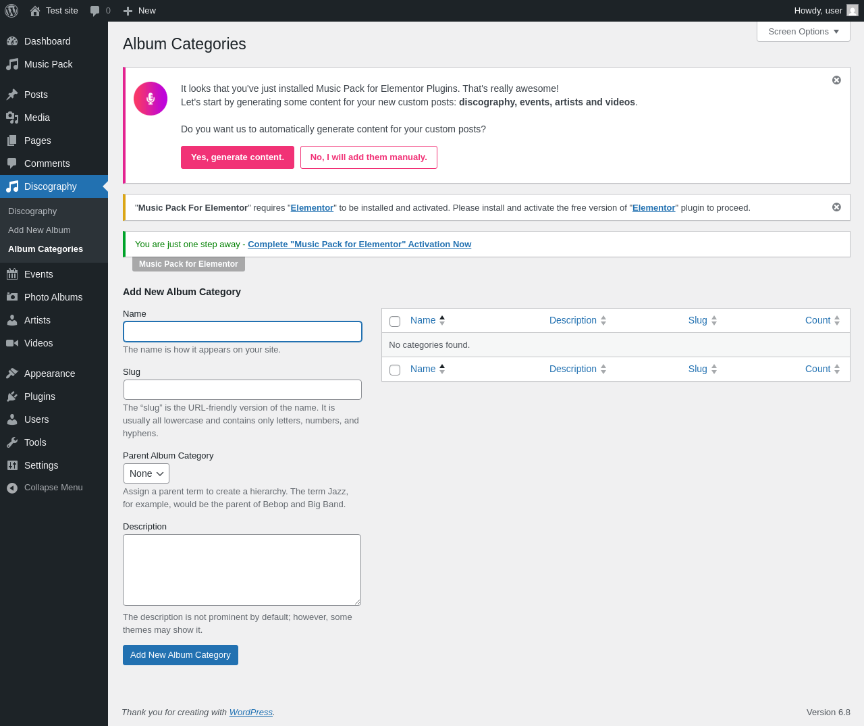This screenshot has height=726, width=864.
Task: Click the plus New icon
Action: pyautogui.click(x=128, y=11)
